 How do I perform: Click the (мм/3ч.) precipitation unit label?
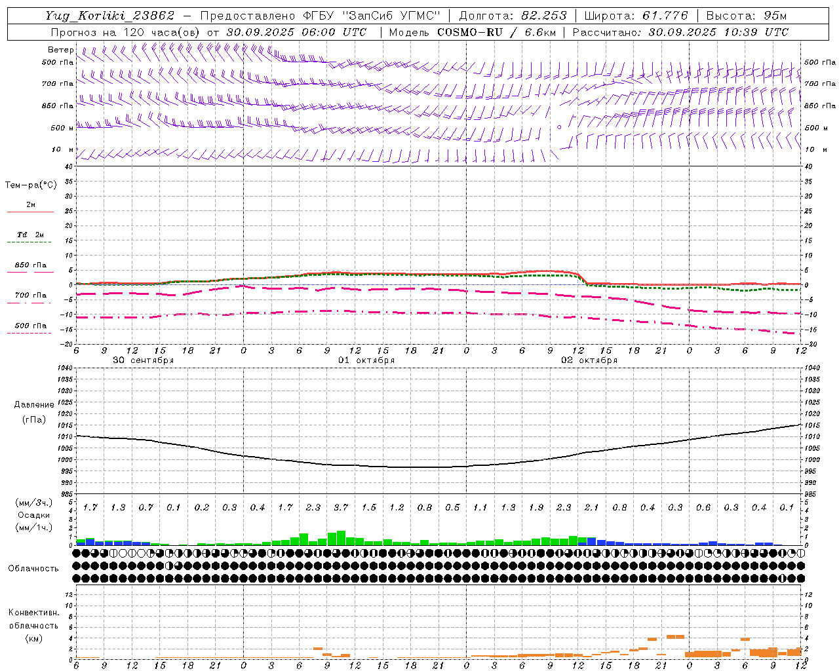[x=34, y=503]
